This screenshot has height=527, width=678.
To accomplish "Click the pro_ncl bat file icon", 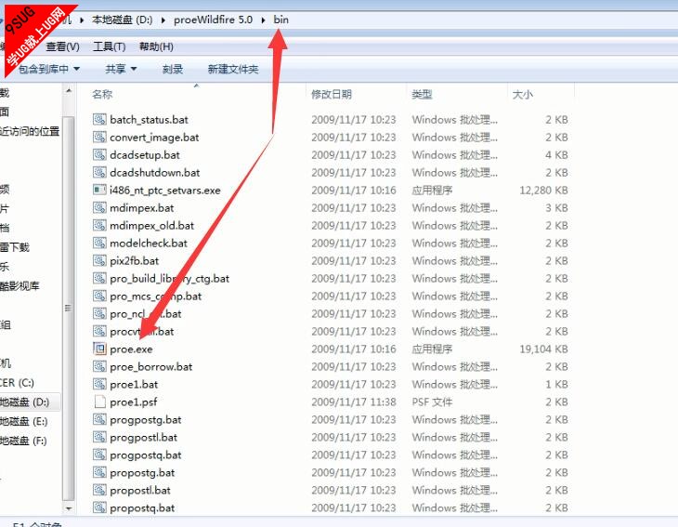I will point(99,313).
